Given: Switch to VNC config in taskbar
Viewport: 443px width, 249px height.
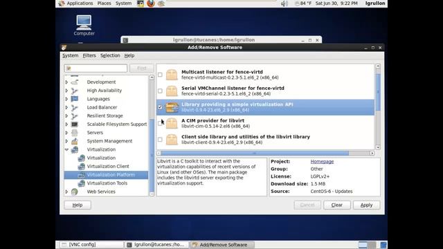Looking at the screenshot, I should (91, 245).
